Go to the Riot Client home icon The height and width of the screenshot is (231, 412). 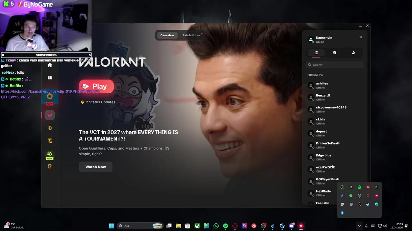50,65
